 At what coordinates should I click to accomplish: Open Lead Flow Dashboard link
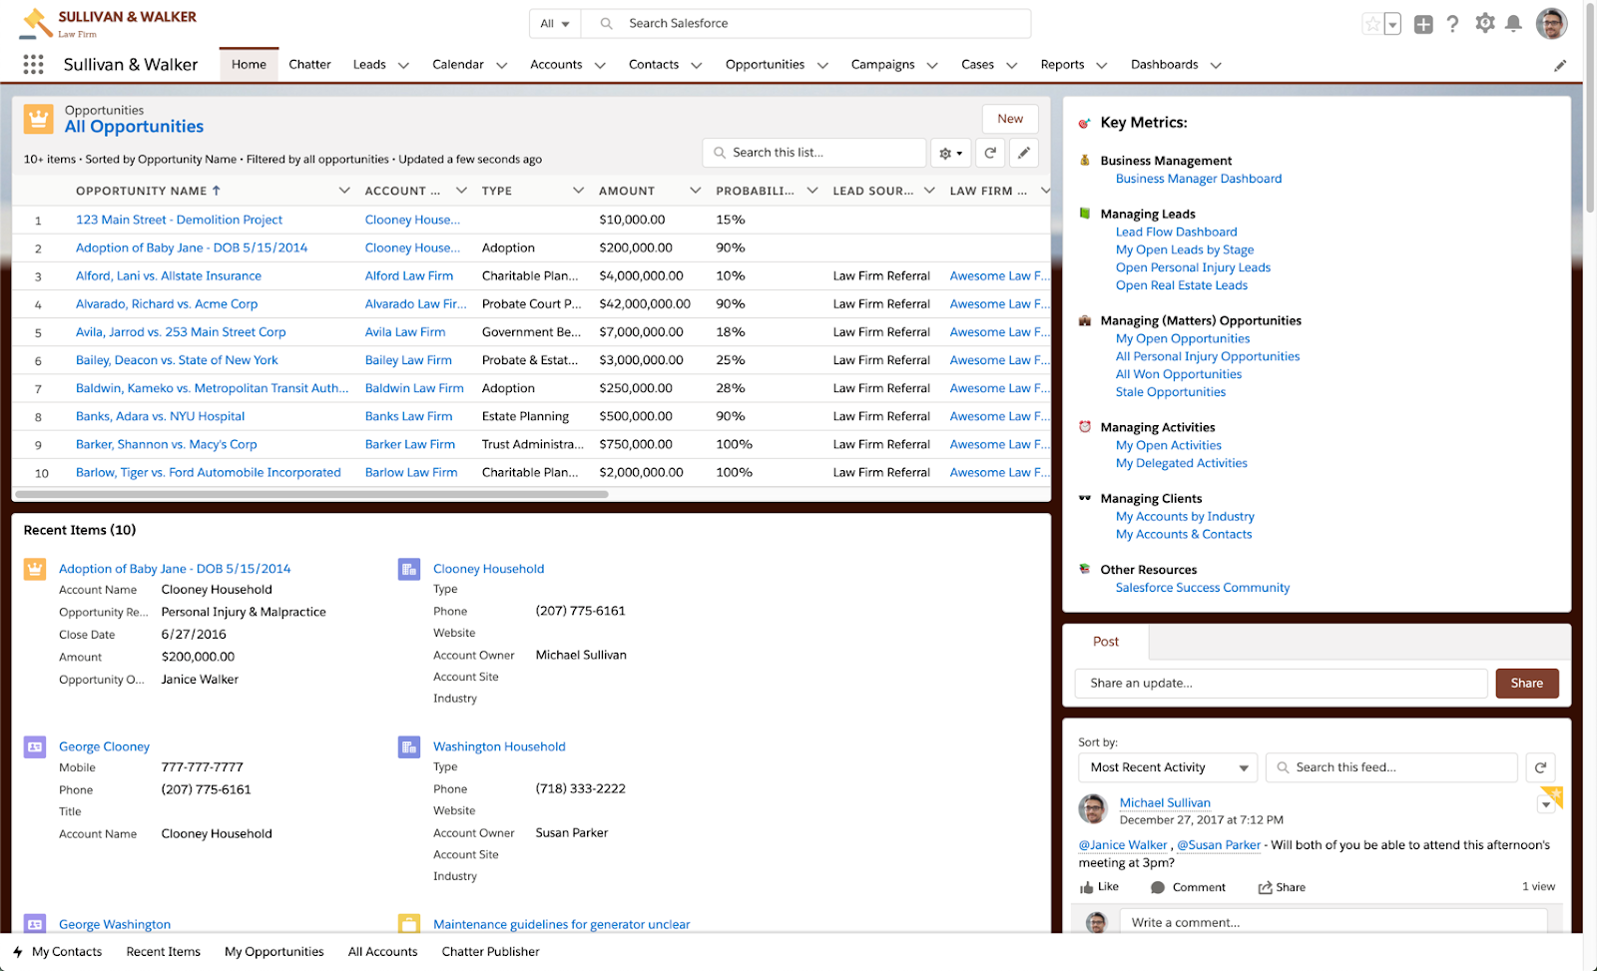1176,233
